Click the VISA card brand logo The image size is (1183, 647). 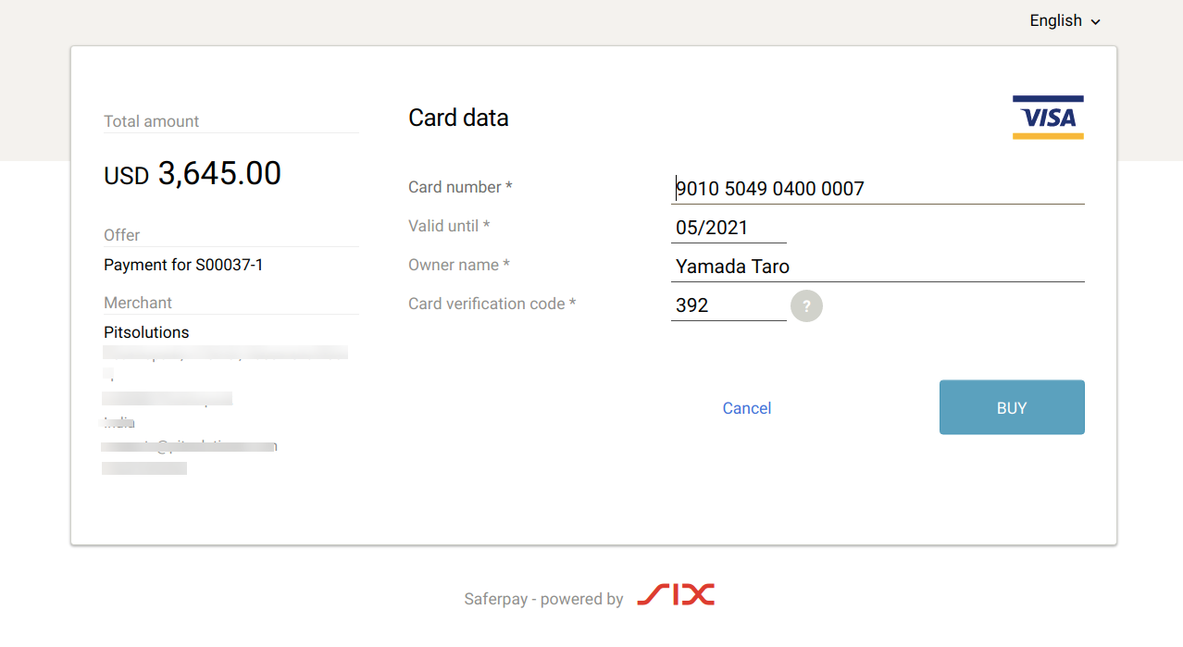coord(1048,118)
